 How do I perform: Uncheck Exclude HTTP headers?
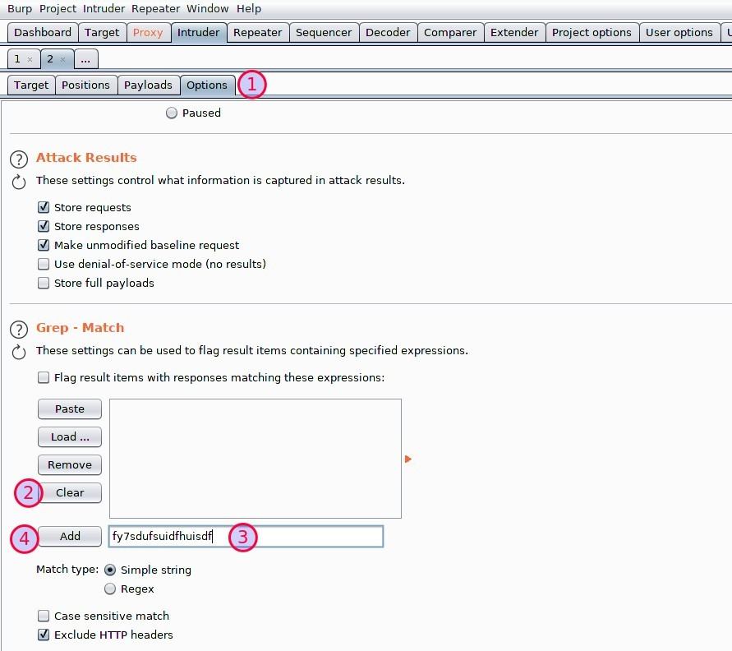tap(44, 635)
